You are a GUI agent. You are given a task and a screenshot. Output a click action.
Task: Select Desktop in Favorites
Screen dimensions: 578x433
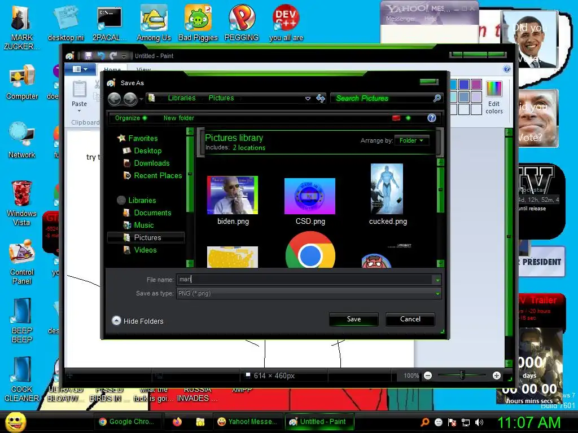pyautogui.click(x=147, y=151)
